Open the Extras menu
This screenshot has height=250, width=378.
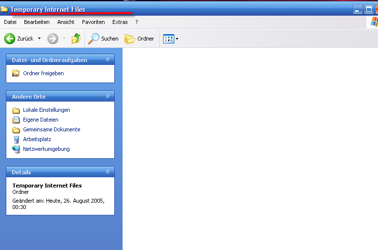coord(120,22)
